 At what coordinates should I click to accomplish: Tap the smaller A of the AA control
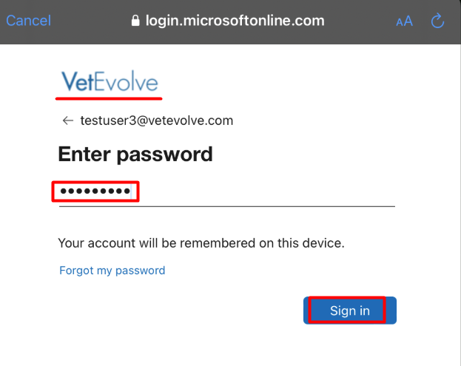click(x=400, y=22)
